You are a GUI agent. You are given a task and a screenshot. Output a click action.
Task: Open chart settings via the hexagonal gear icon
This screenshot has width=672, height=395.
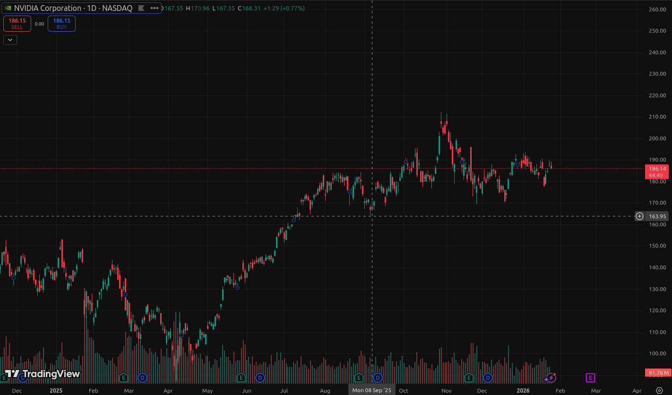[660, 390]
